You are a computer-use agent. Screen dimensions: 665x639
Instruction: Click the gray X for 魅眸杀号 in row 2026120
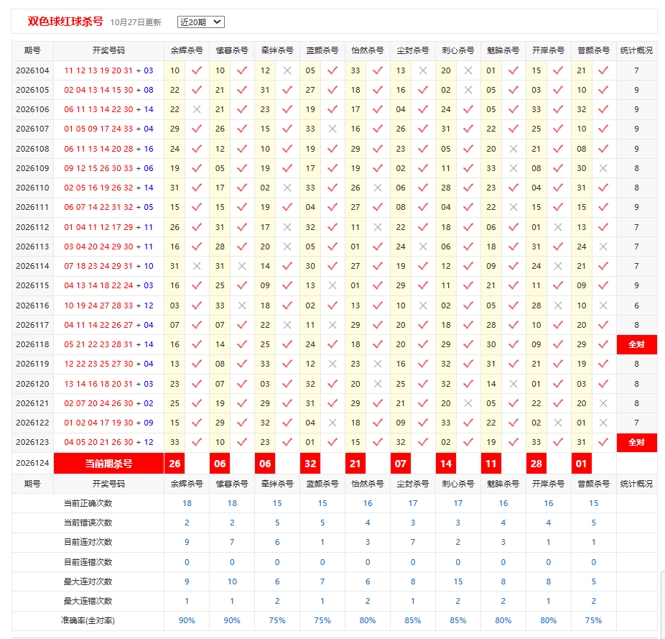click(513, 384)
